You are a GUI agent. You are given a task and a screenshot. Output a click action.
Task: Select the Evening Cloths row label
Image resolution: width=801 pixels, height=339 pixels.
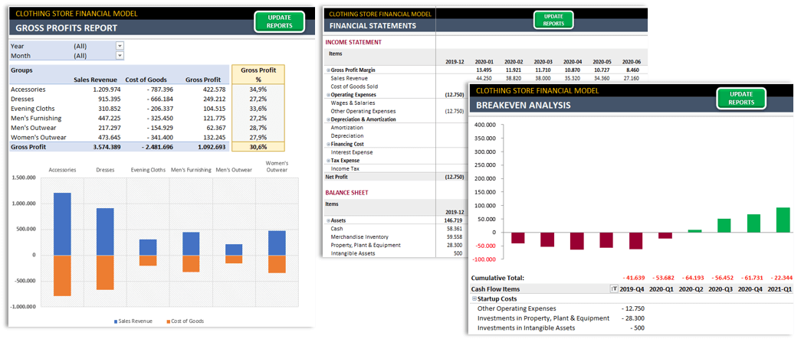tap(33, 109)
